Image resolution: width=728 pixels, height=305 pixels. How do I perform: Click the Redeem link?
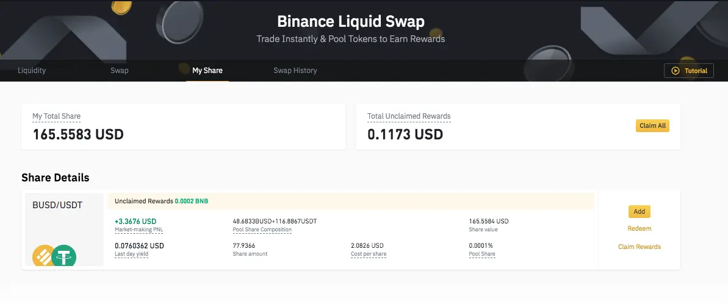click(640, 228)
